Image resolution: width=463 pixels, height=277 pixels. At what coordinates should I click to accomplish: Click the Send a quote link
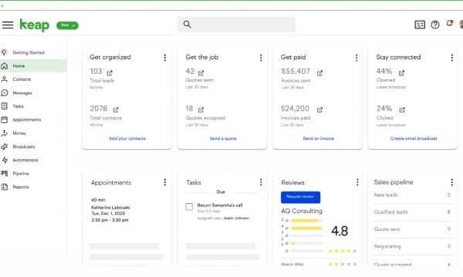[223, 138]
